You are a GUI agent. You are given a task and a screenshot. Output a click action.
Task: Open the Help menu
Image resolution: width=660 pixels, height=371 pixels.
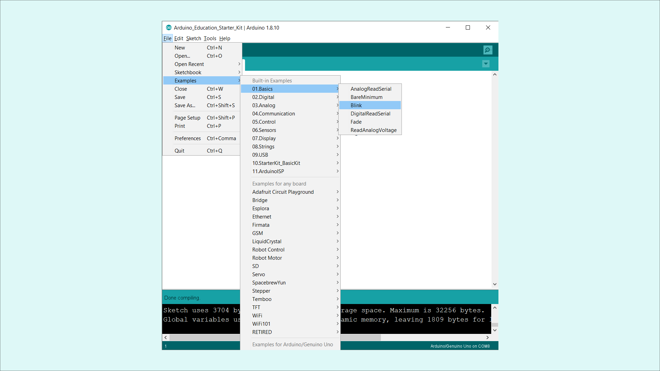[x=225, y=38]
